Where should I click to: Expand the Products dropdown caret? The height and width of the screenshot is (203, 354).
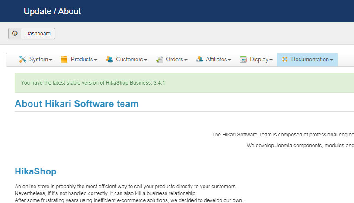pyautogui.click(x=96, y=60)
